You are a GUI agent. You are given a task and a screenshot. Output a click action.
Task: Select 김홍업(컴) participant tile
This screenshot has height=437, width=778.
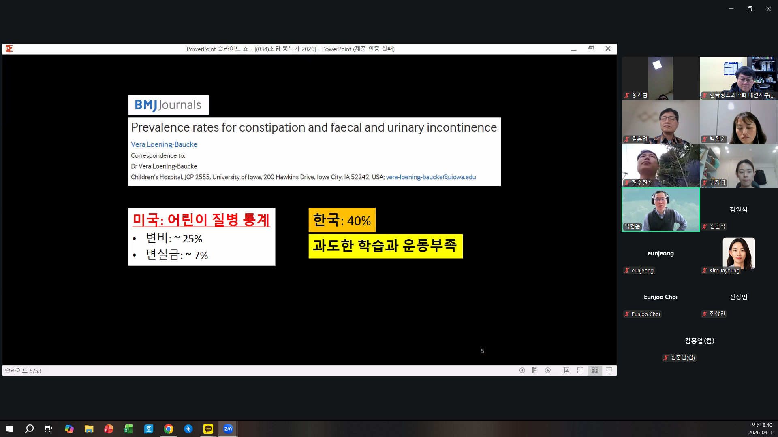coord(699,340)
